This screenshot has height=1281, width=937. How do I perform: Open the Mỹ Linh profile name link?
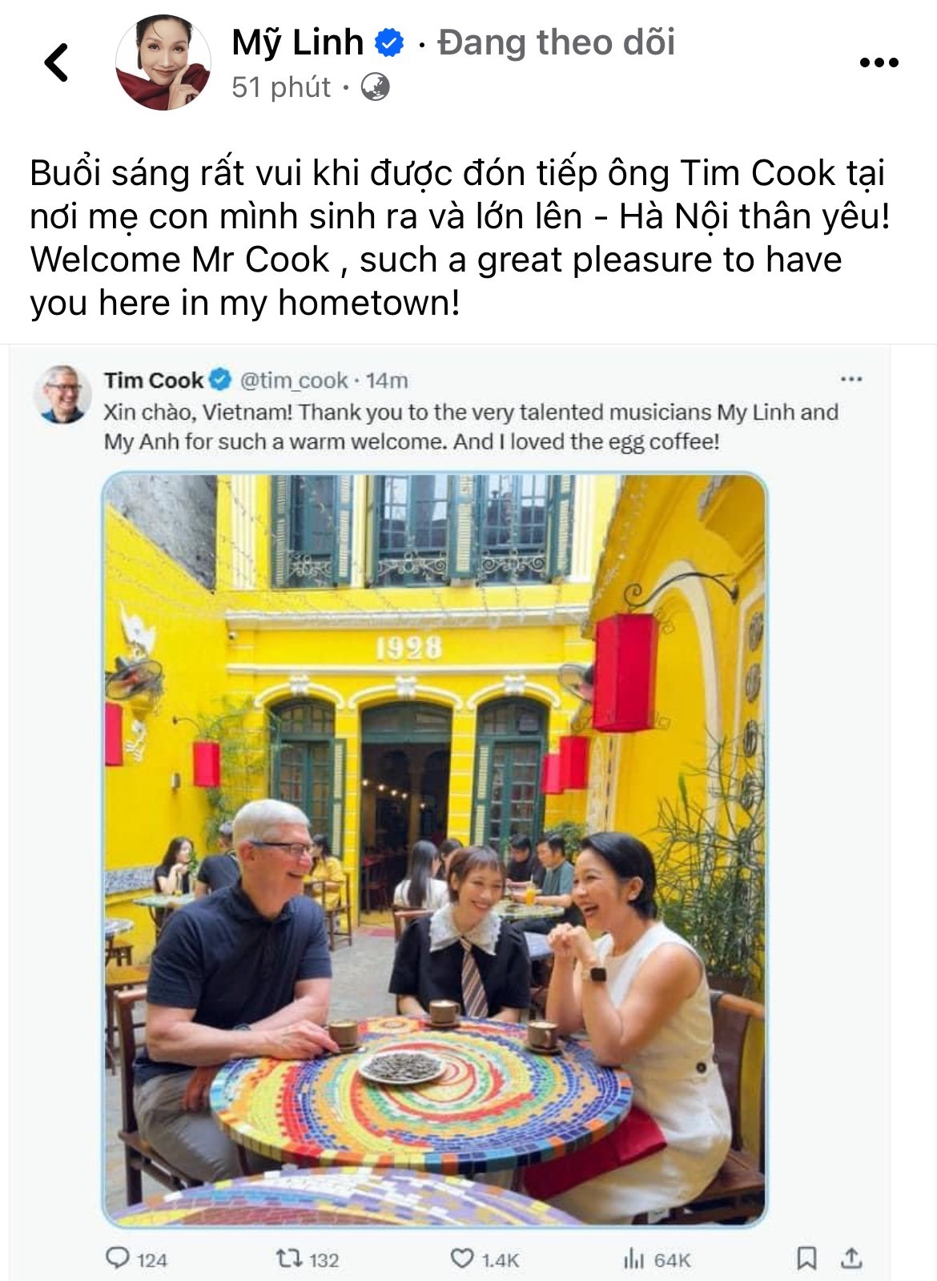pos(298,42)
